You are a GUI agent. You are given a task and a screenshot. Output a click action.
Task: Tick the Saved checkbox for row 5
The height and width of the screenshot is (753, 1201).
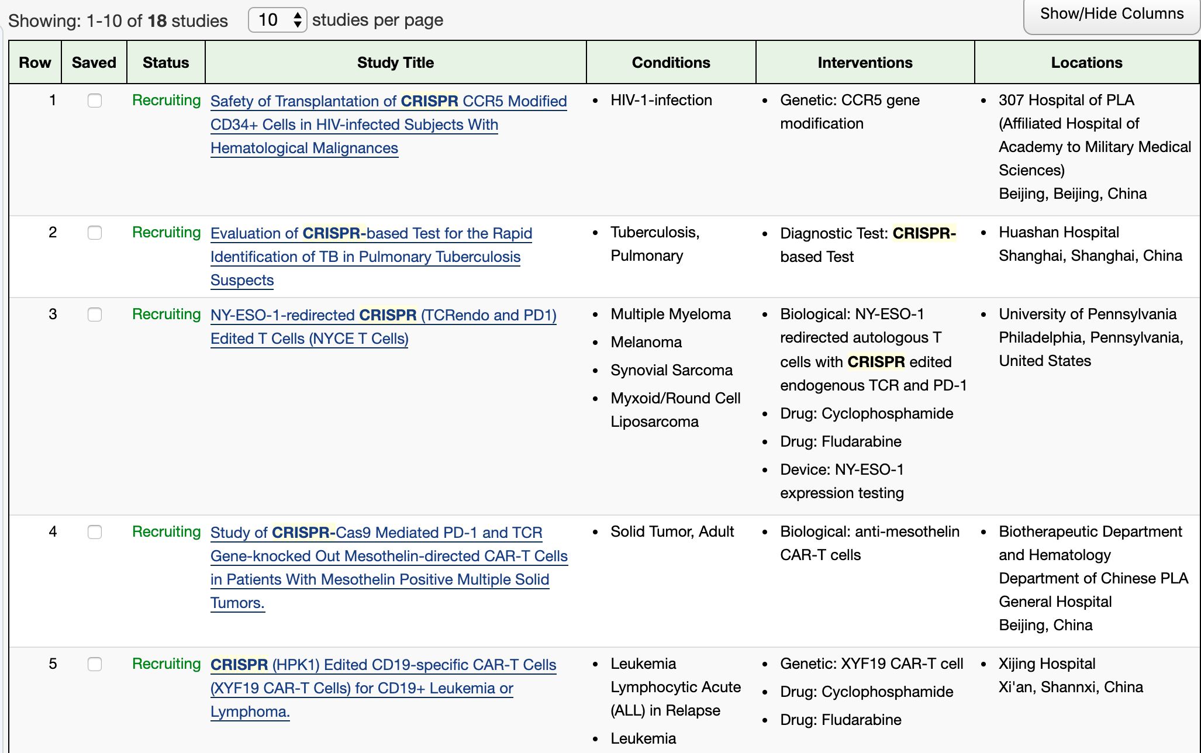click(95, 664)
